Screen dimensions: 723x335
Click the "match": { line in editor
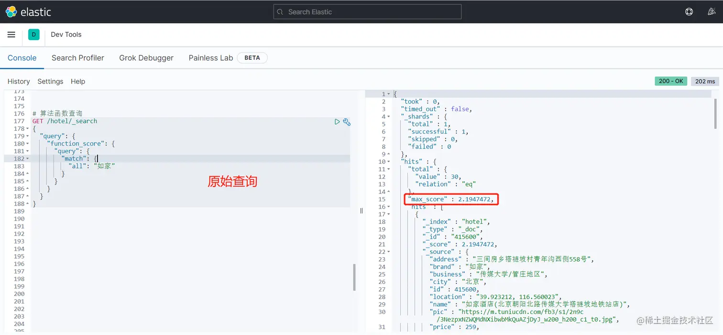(79, 158)
